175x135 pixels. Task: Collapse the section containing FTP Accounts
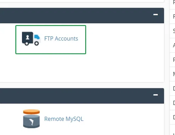pyautogui.click(x=156, y=15)
